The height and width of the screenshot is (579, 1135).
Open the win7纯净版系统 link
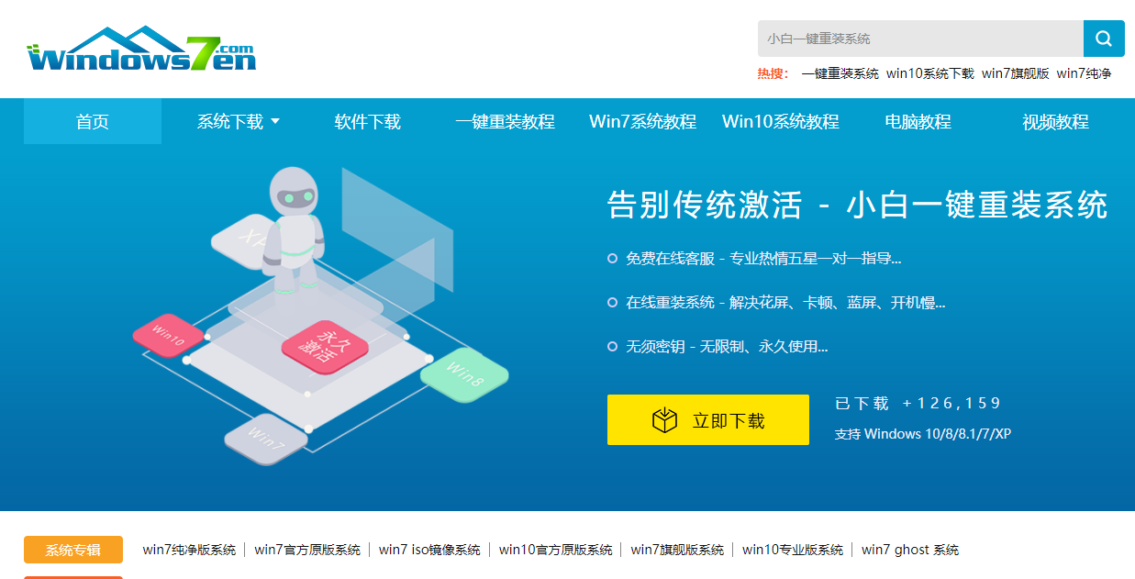[x=189, y=550]
